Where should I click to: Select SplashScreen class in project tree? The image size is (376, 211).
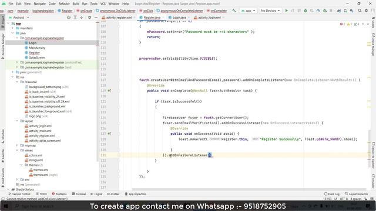(x=36, y=57)
